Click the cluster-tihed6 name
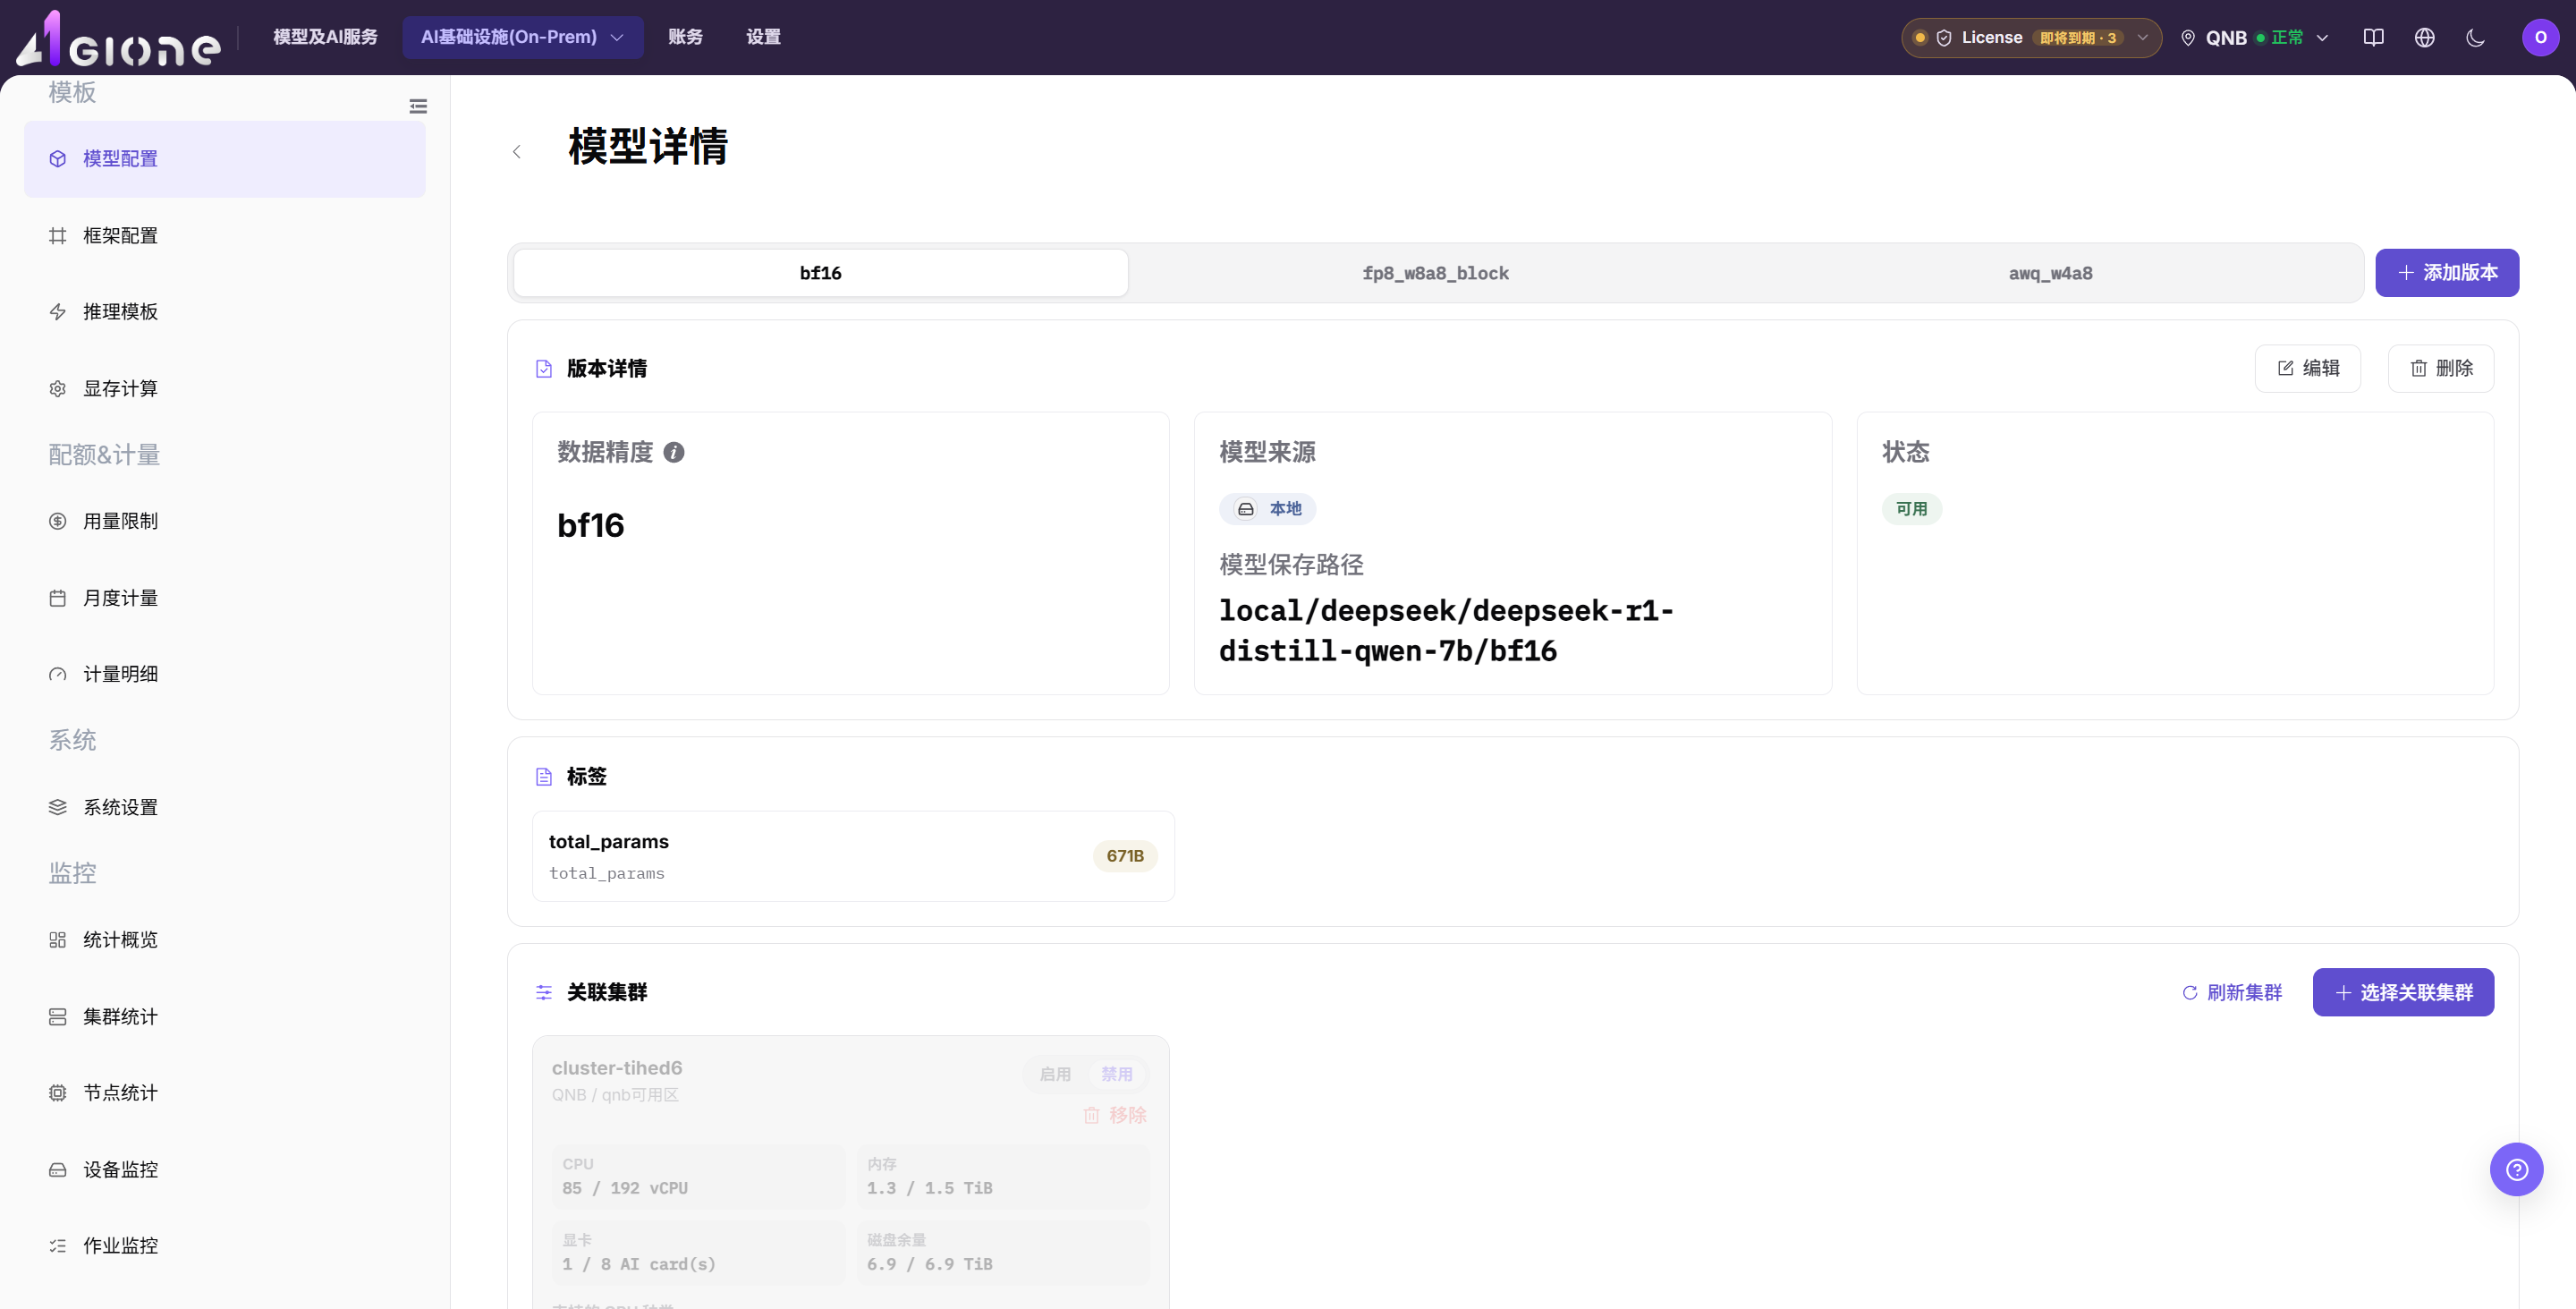2576x1309 pixels. [617, 1068]
